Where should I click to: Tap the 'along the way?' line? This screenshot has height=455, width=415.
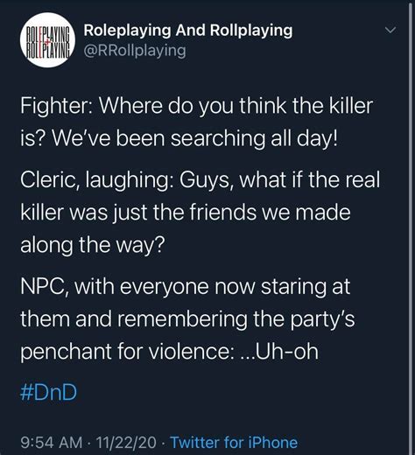[x=93, y=245]
